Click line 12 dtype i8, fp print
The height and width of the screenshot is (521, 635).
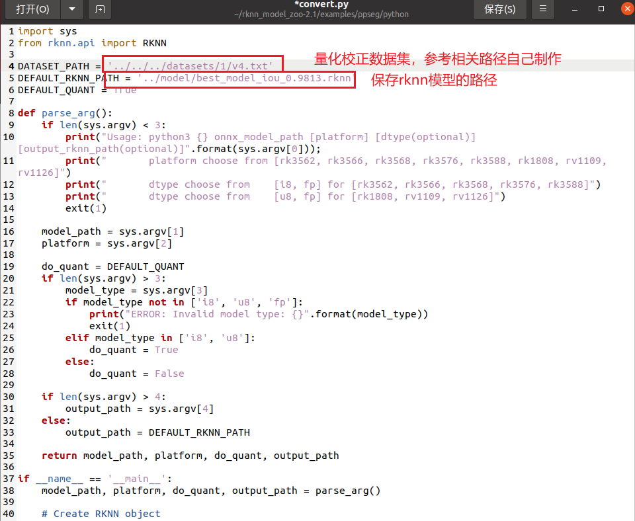point(333,184)
